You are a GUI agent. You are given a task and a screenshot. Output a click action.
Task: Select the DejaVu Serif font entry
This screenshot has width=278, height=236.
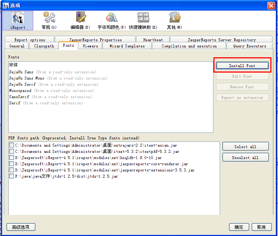coord(111,84)
